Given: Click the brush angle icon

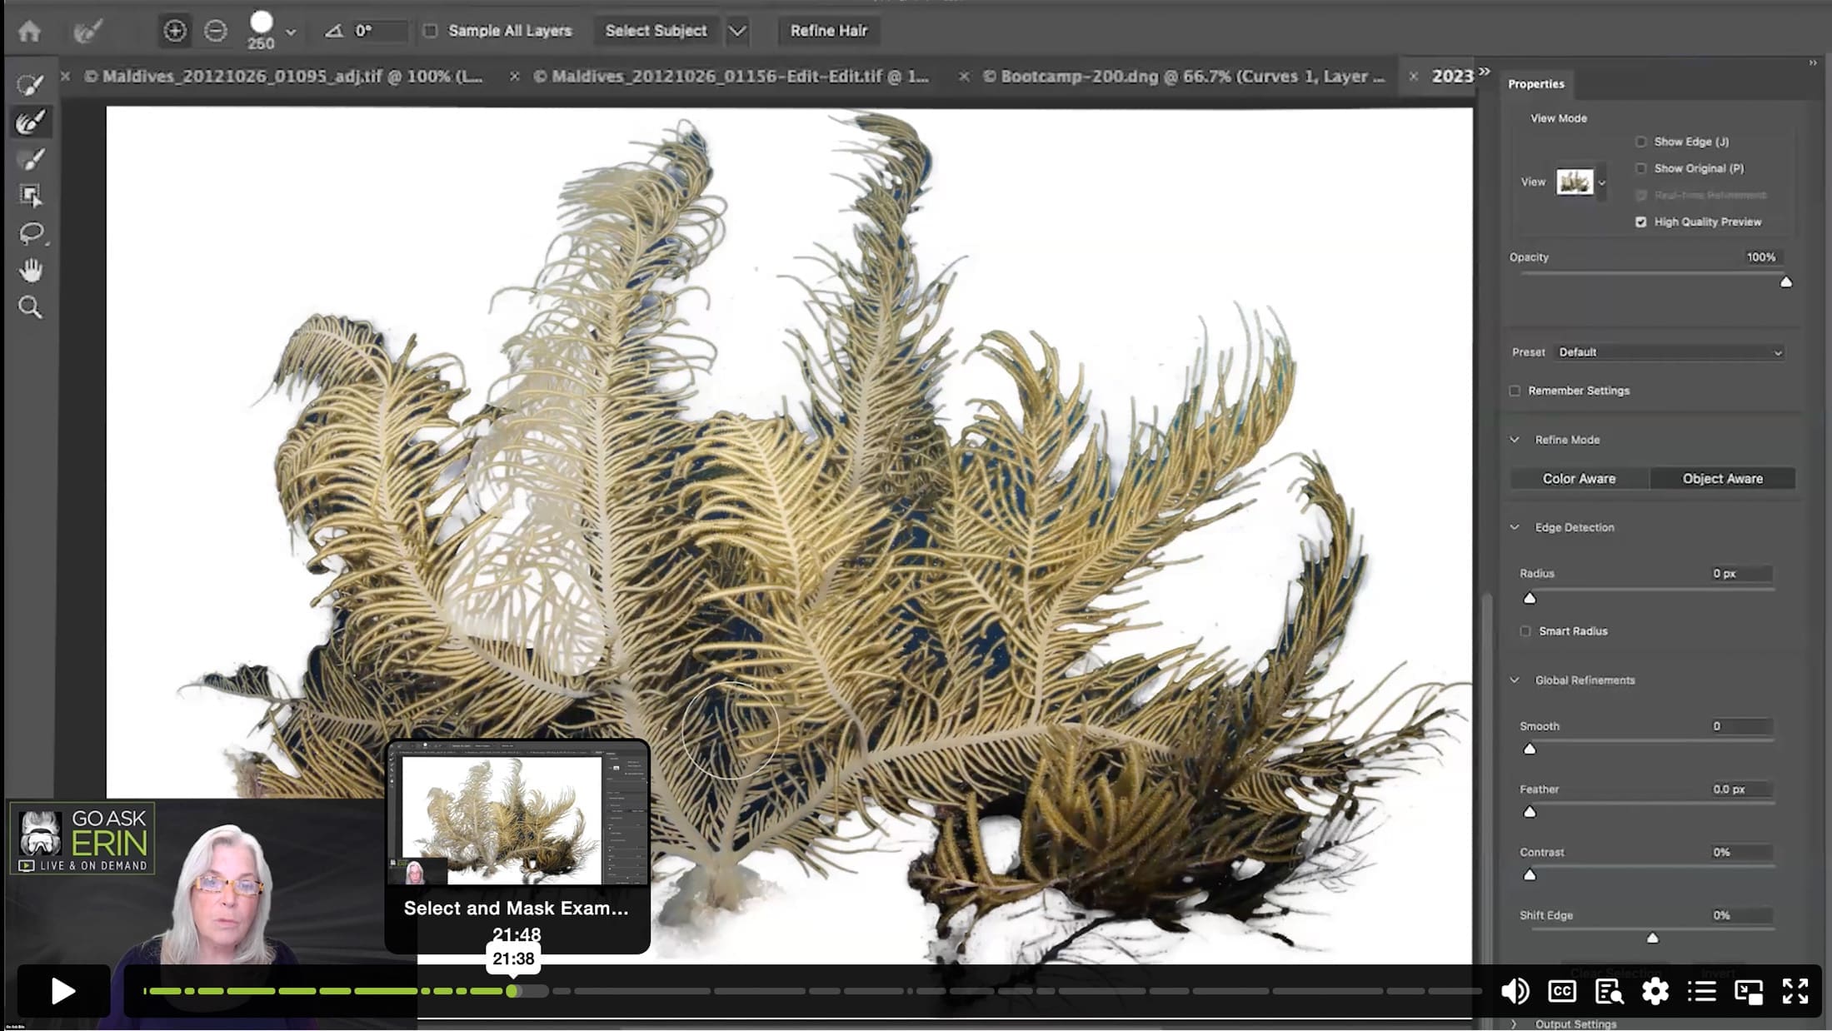Looking at the screenshot, I should point(334,31).
